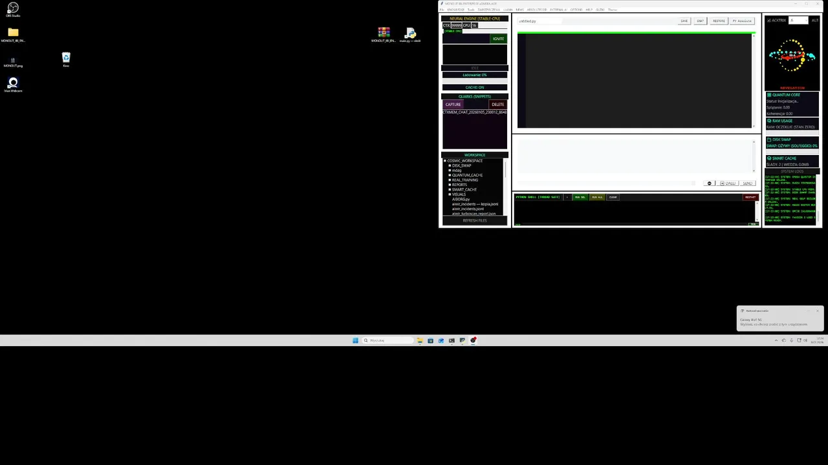
Task: Open the EXTERNAL AI menu
Action: click(x=558, y=10)
